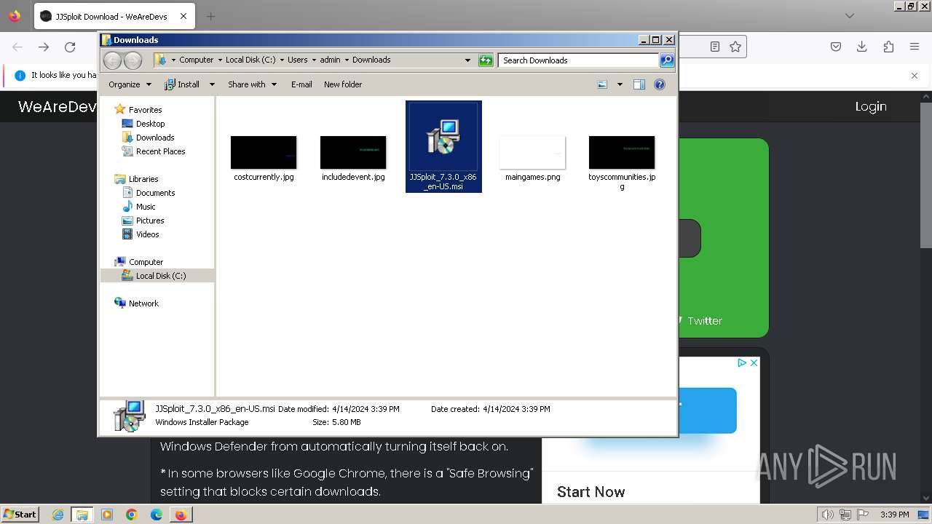Open Favorites in the navigation pane
932x524 pixels.
(145, 110)
